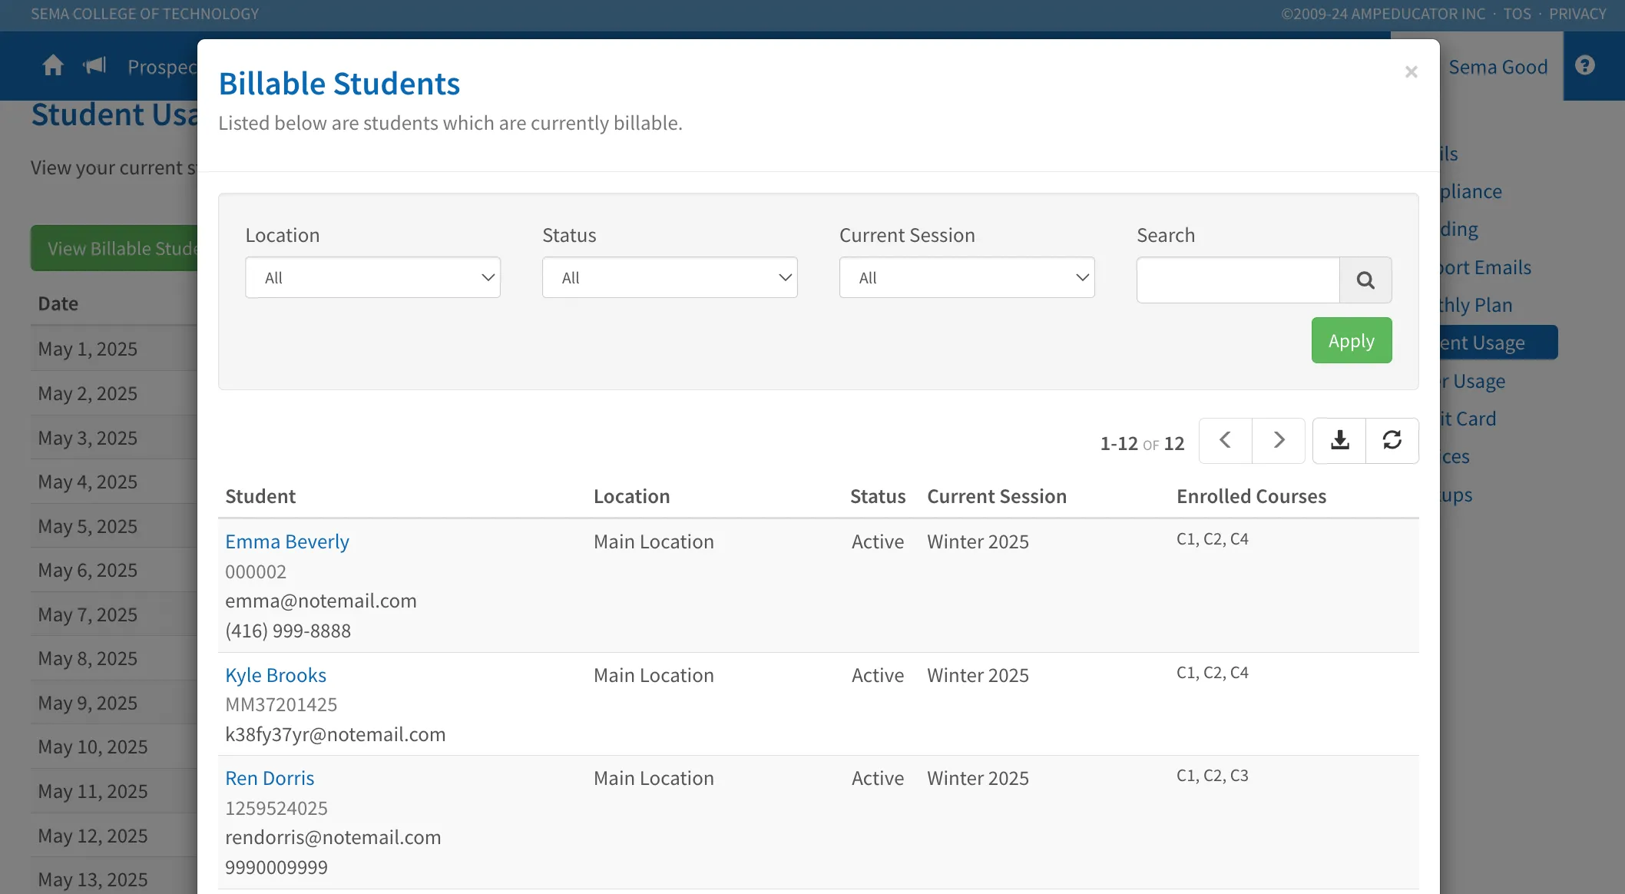The height and width of the screenshot is (894, 1625).
Task: Apply the selected filters
Action: point(1352,340)
